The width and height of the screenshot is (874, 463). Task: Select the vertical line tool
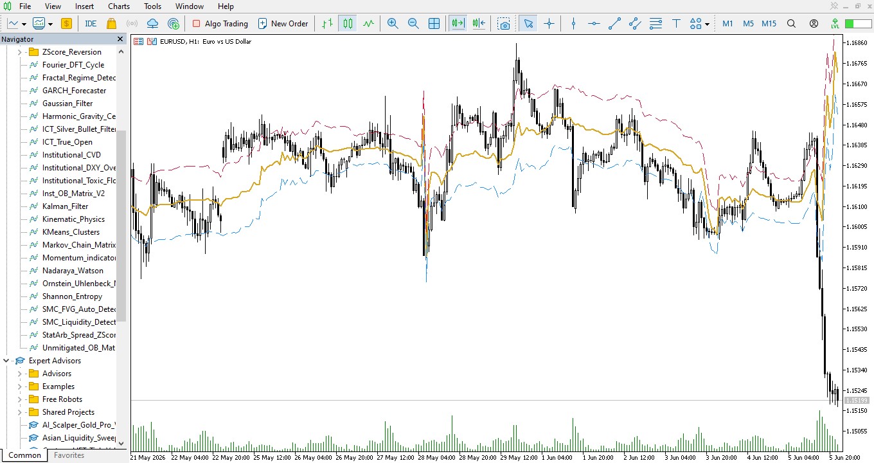tap(573, 24)
